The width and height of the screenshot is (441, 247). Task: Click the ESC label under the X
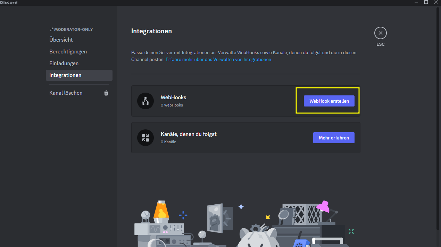(x=380, y=44)
